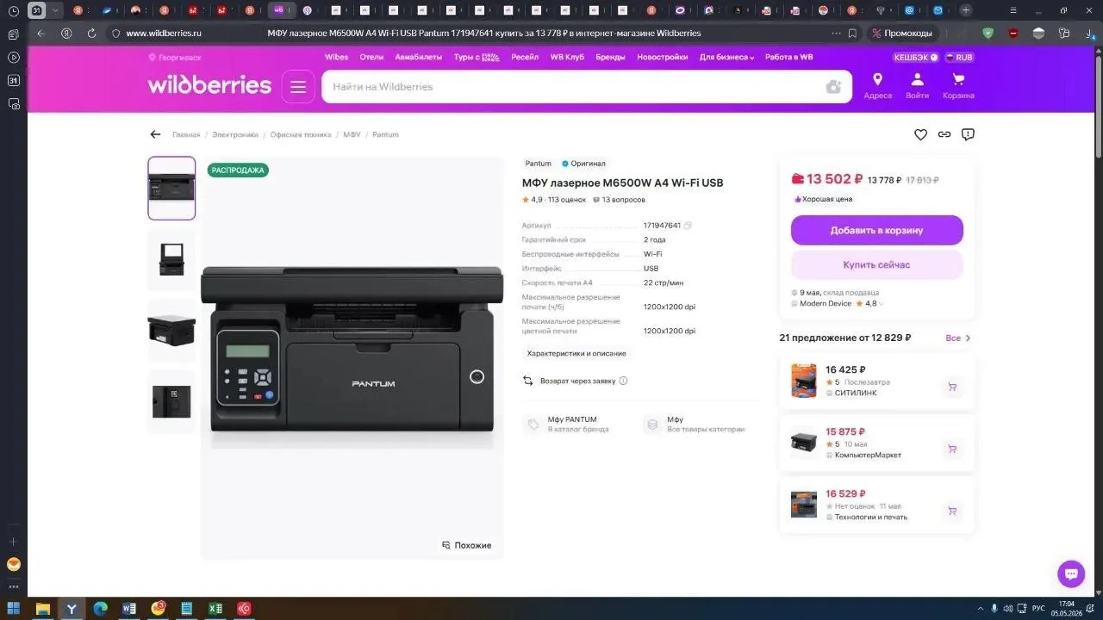Show similar items via Похожие

466,545
